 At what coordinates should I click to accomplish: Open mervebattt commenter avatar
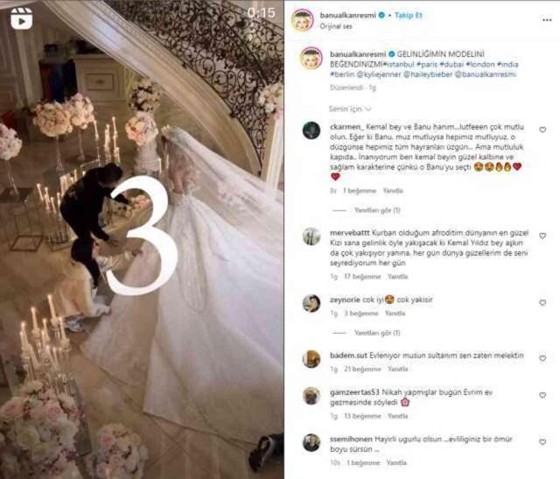(x=311, y=236)
